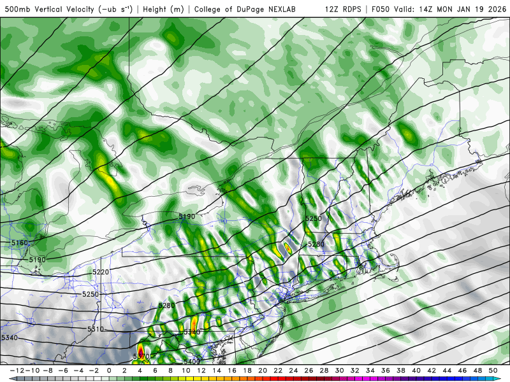Click the 14 value on the color scale
This screenshot has width=510, height=382.
tap(217, 371)
